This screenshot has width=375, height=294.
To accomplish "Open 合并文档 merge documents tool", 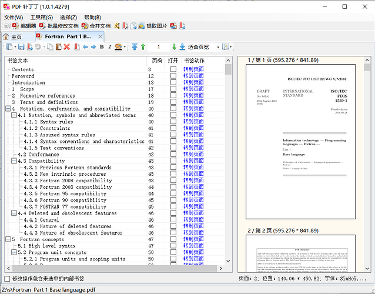I will click(96, 26).
